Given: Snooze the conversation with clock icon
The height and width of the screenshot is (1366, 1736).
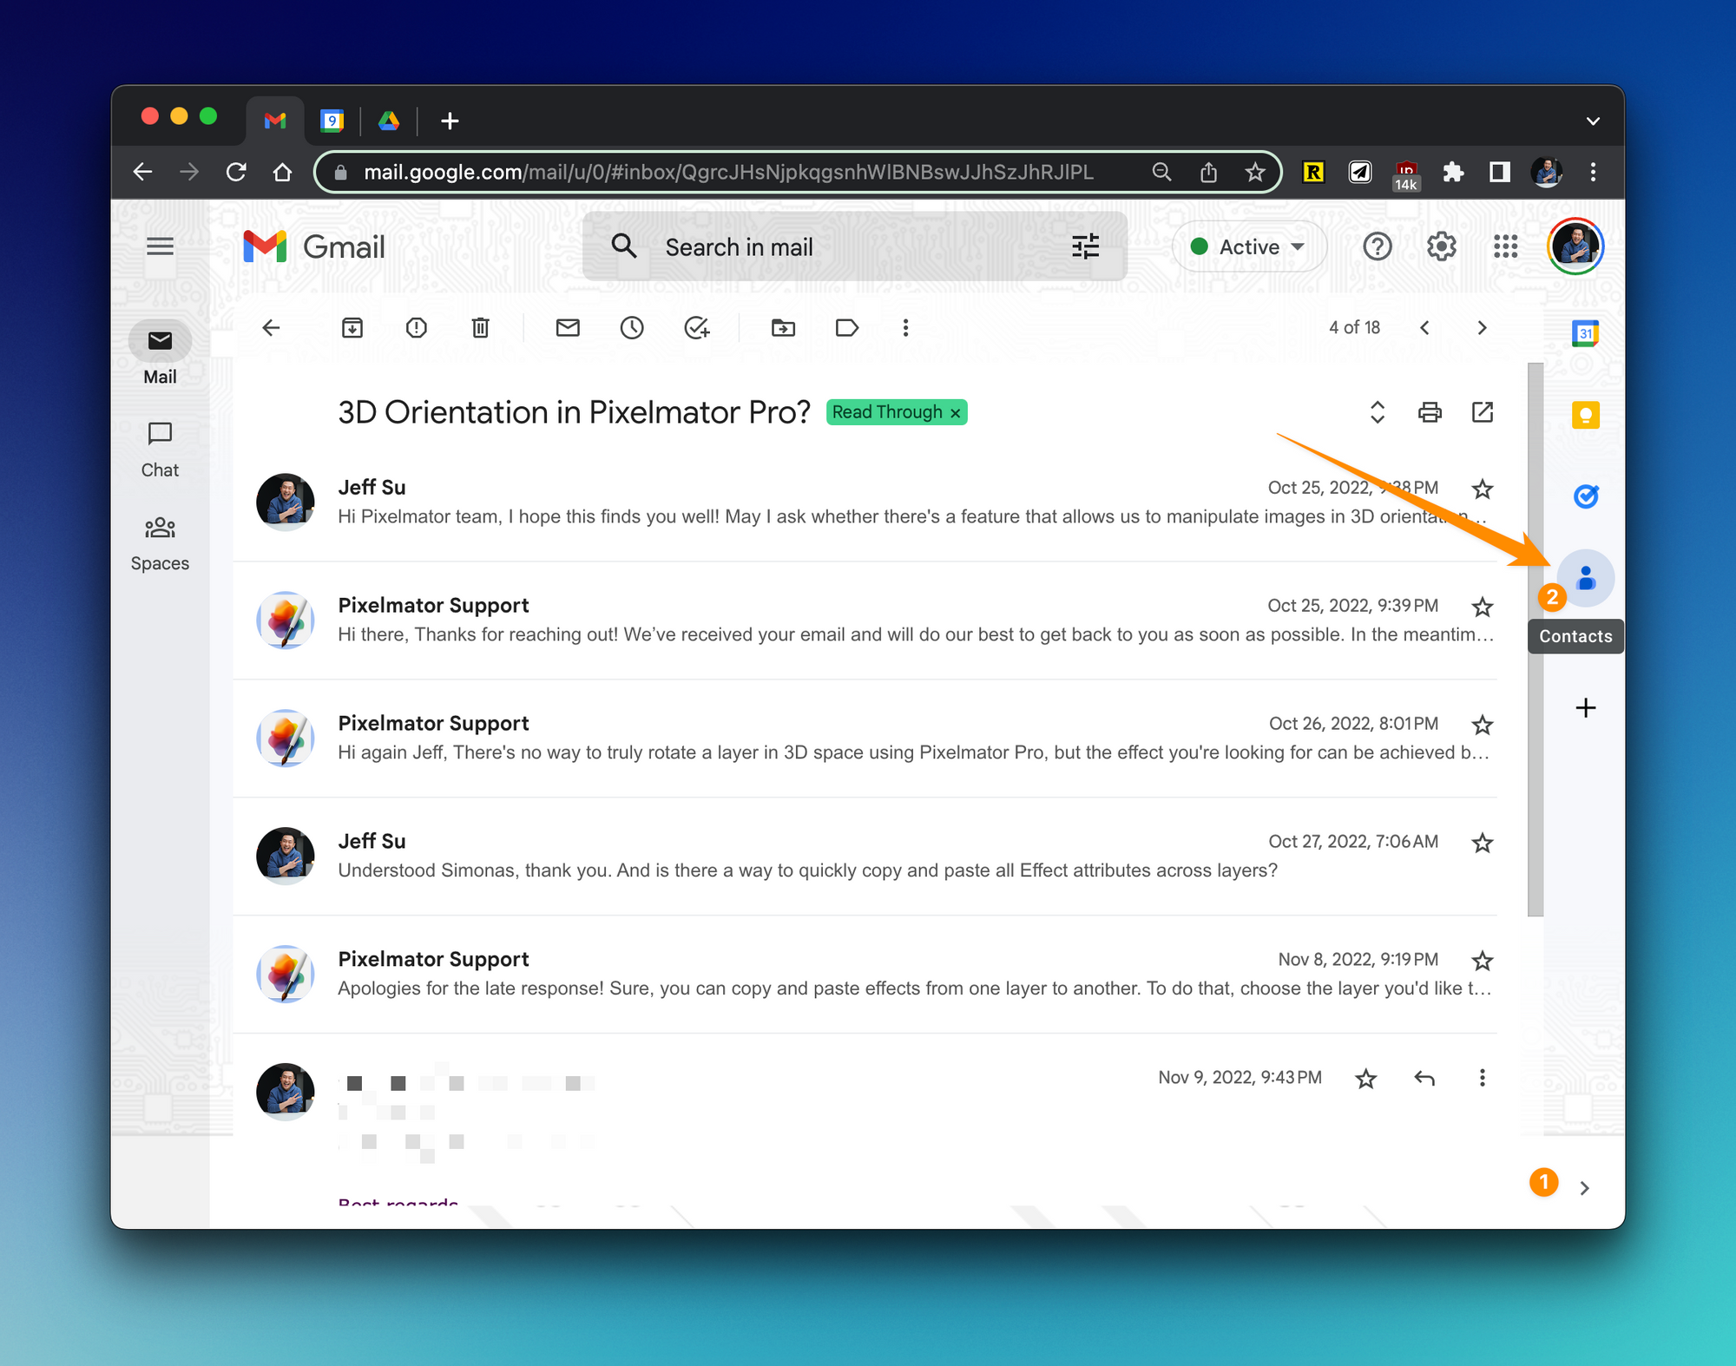Looking at the screenshot, I should [x=632, y=327].
